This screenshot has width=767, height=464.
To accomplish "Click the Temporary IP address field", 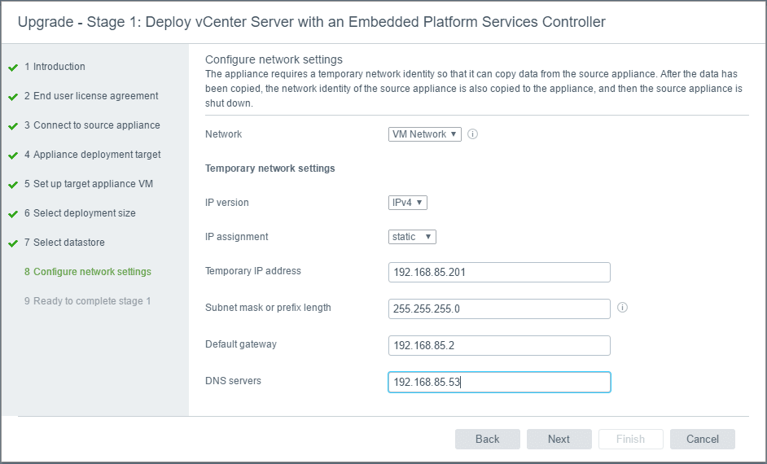I will tap(499, 272).
